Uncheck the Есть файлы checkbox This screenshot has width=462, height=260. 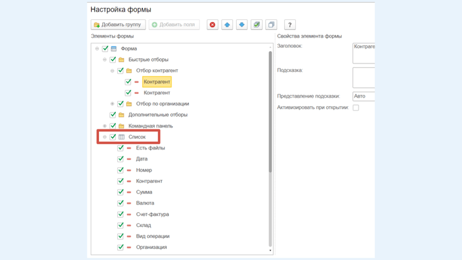click(120, 148)
